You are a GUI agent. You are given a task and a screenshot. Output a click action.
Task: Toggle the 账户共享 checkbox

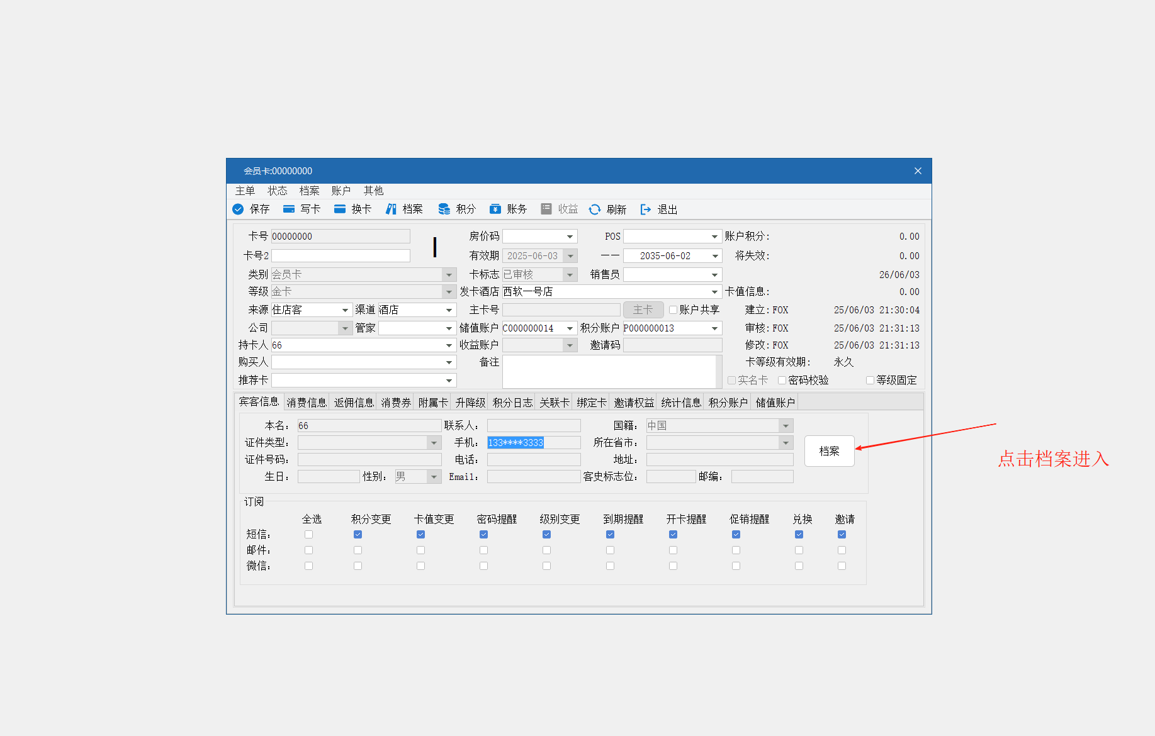[673, 309]
